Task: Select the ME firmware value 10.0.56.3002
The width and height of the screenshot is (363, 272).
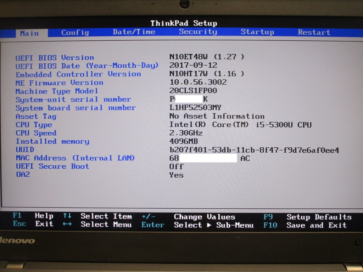Action: click(x=198, y=82)
